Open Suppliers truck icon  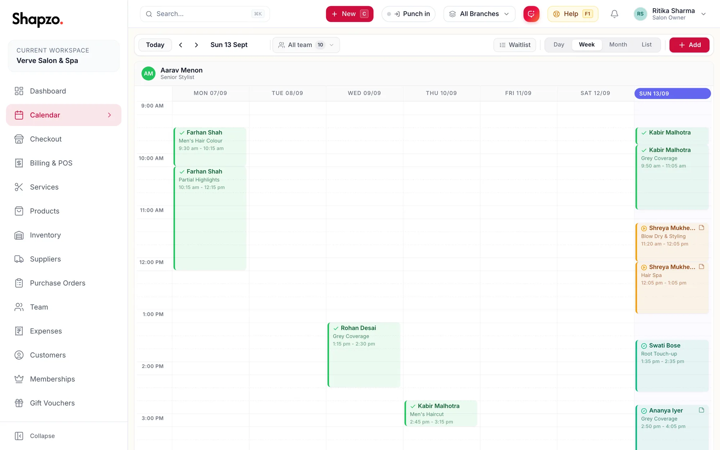pos(19,259)
